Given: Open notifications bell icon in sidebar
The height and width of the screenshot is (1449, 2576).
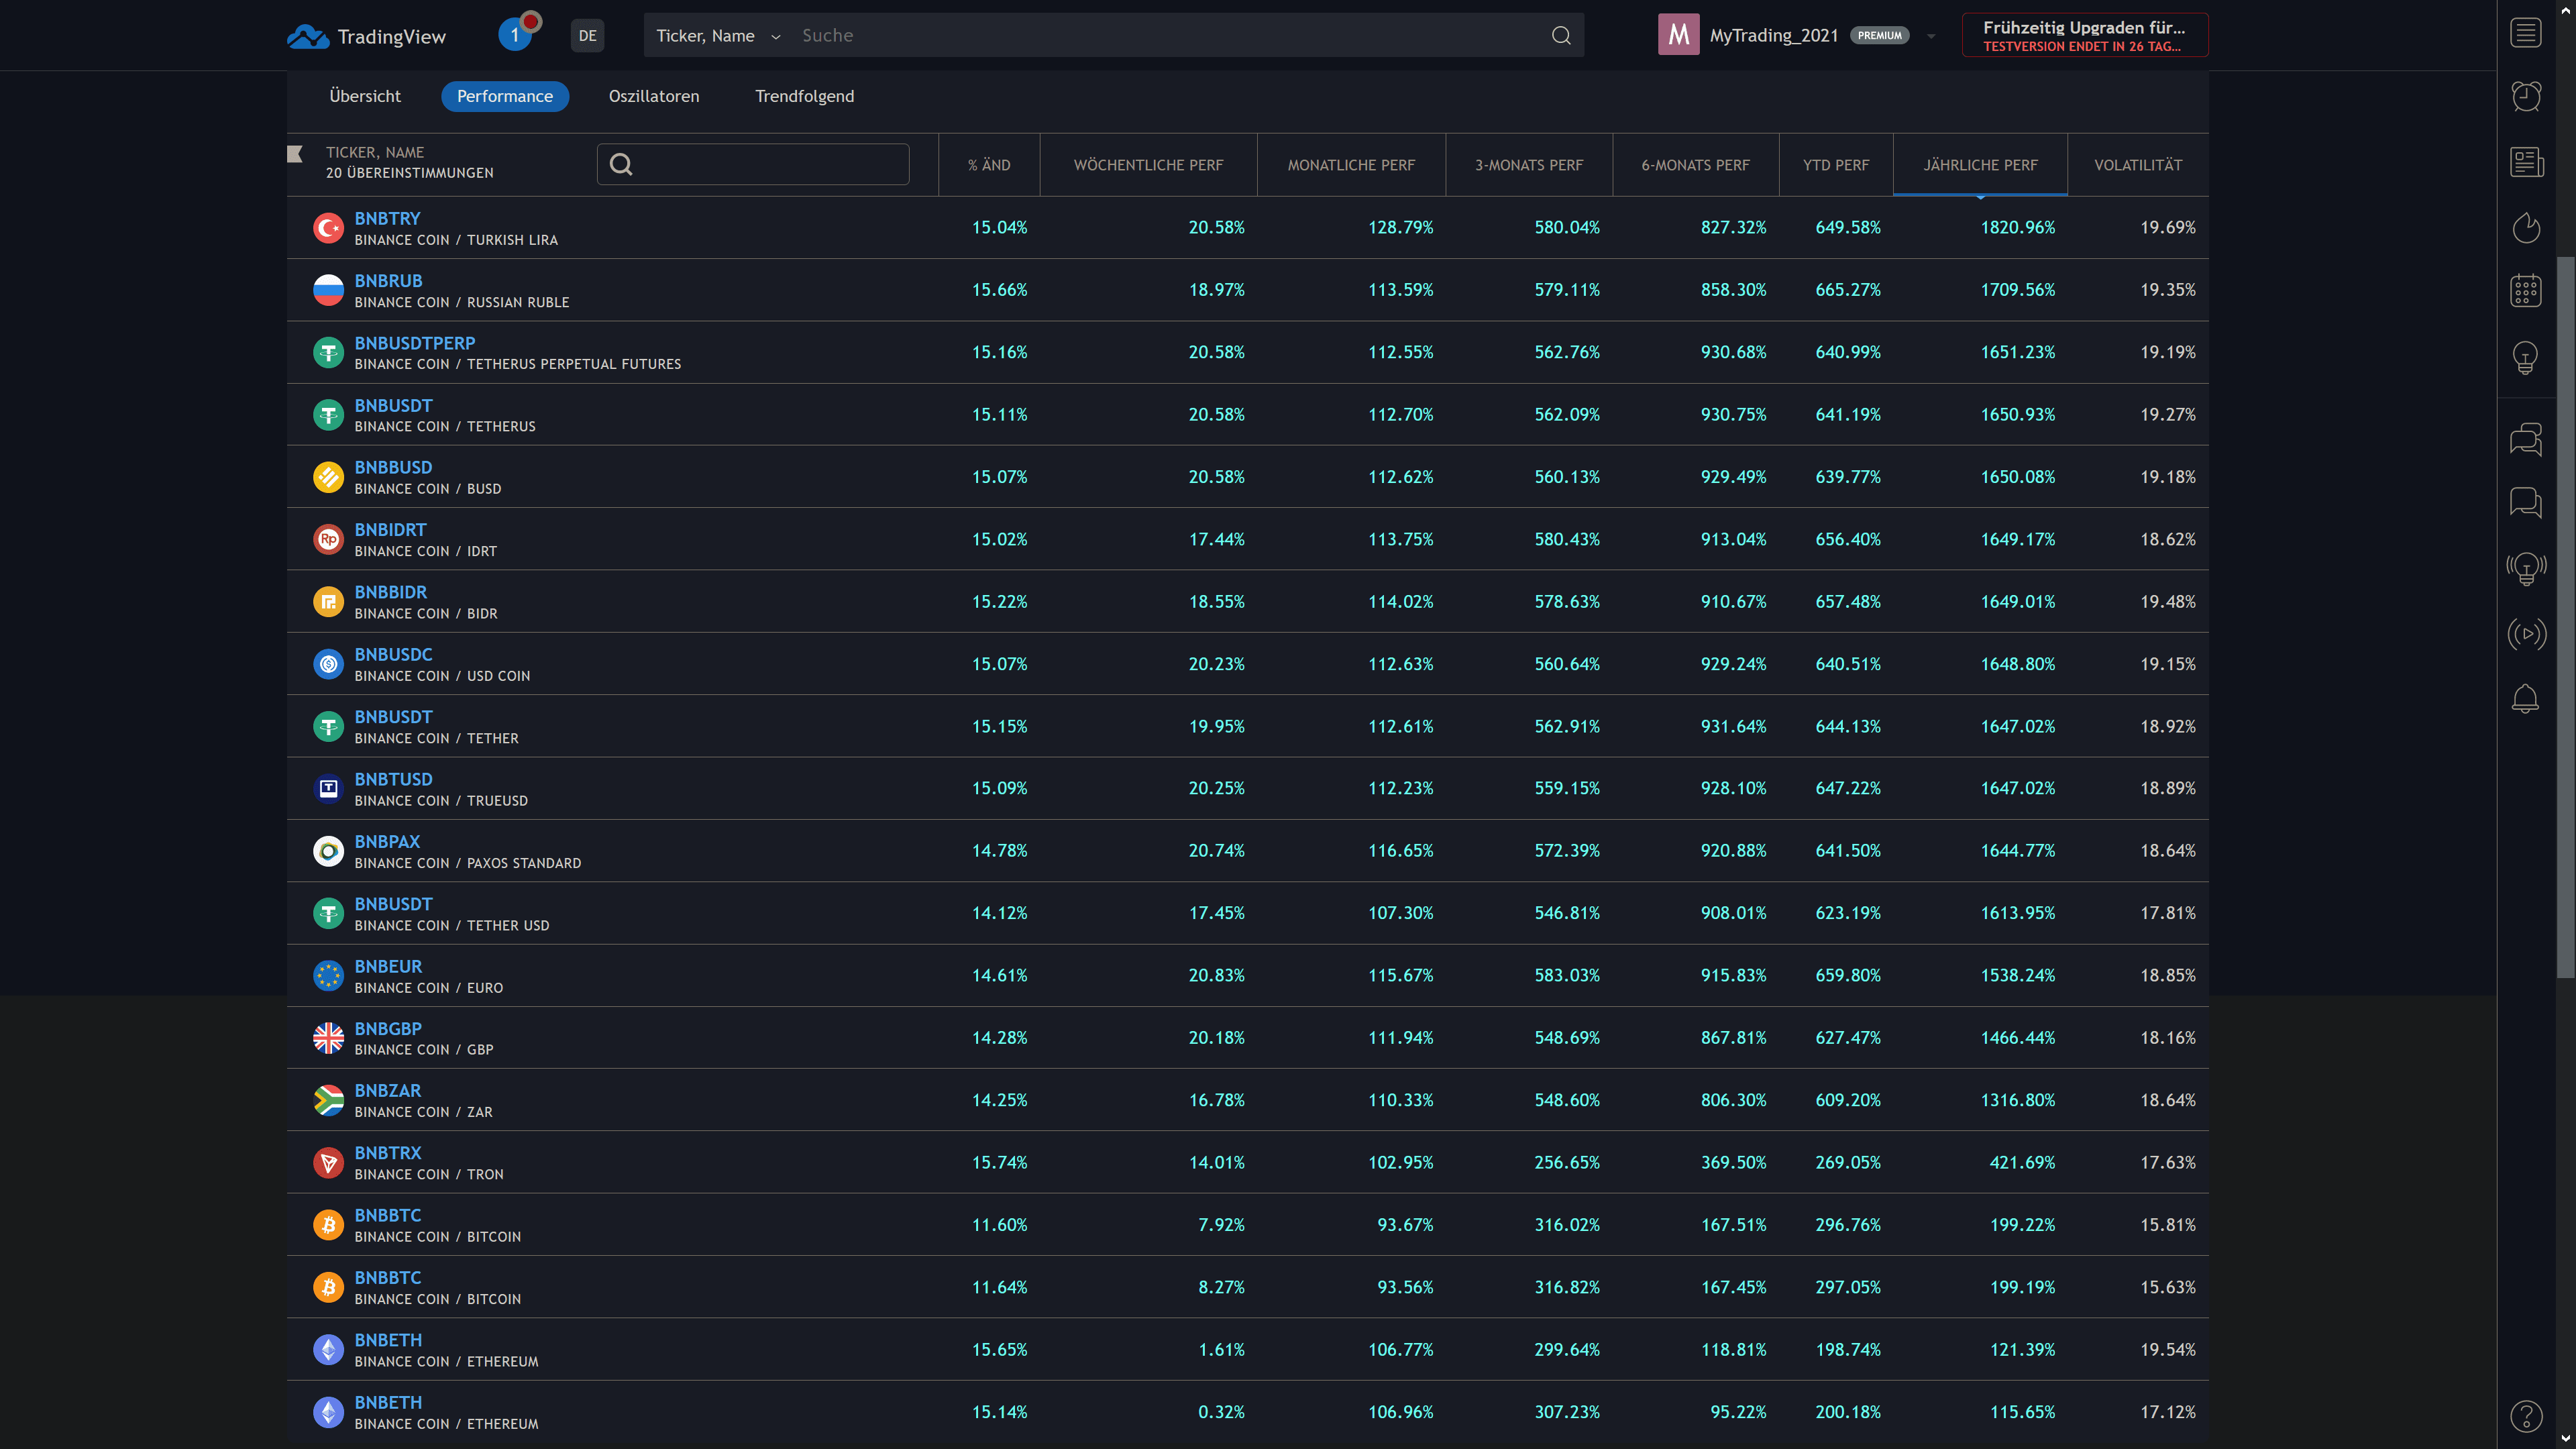Looking at the screenshot, I should 2526,698.
